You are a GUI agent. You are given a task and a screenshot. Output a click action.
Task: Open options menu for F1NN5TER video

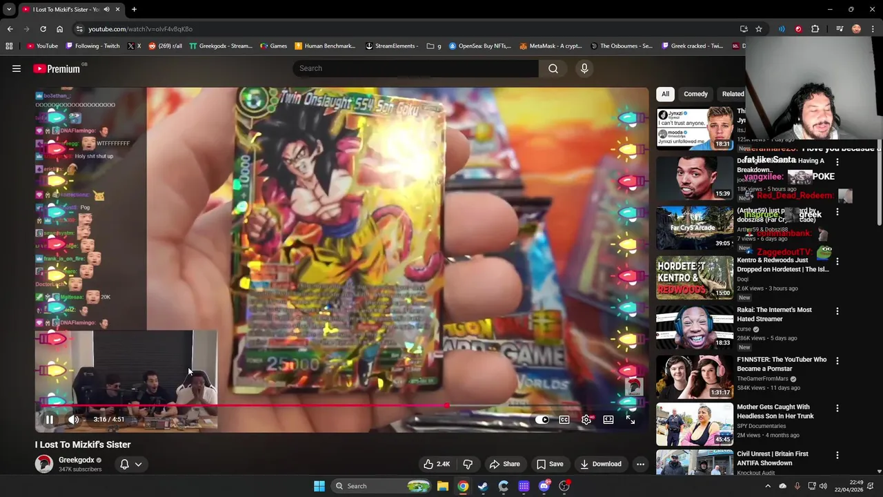click(x=837, y=361)
